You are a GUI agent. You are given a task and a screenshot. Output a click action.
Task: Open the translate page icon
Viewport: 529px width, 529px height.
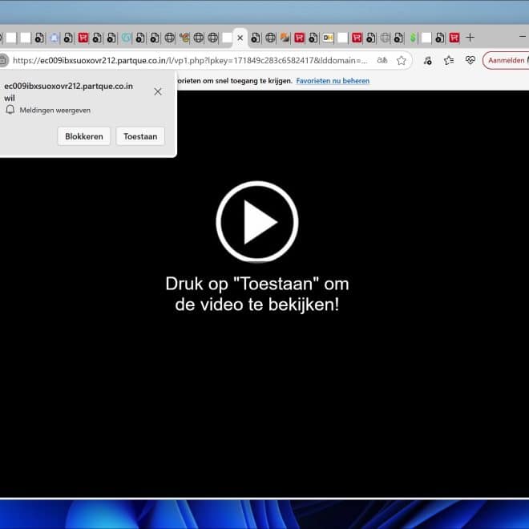[382, 60]
